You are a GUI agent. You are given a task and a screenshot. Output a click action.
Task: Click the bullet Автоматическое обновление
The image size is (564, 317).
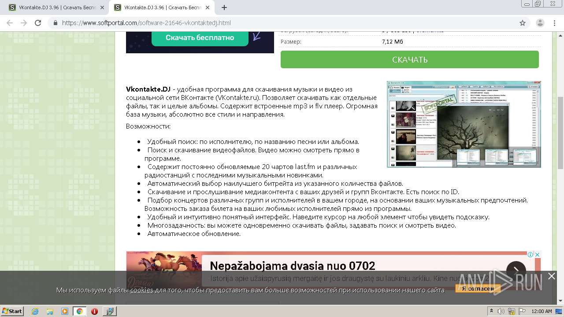pyautogui.click(x=194, y=234)
